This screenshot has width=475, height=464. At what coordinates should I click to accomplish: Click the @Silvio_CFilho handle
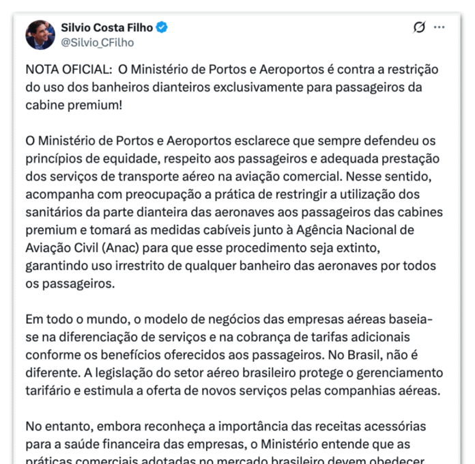point(98,42)
